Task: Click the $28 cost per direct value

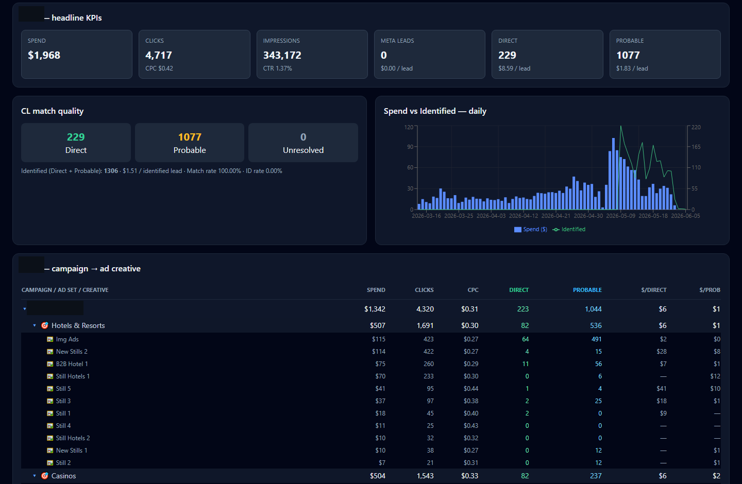Action: click(662, 352)
